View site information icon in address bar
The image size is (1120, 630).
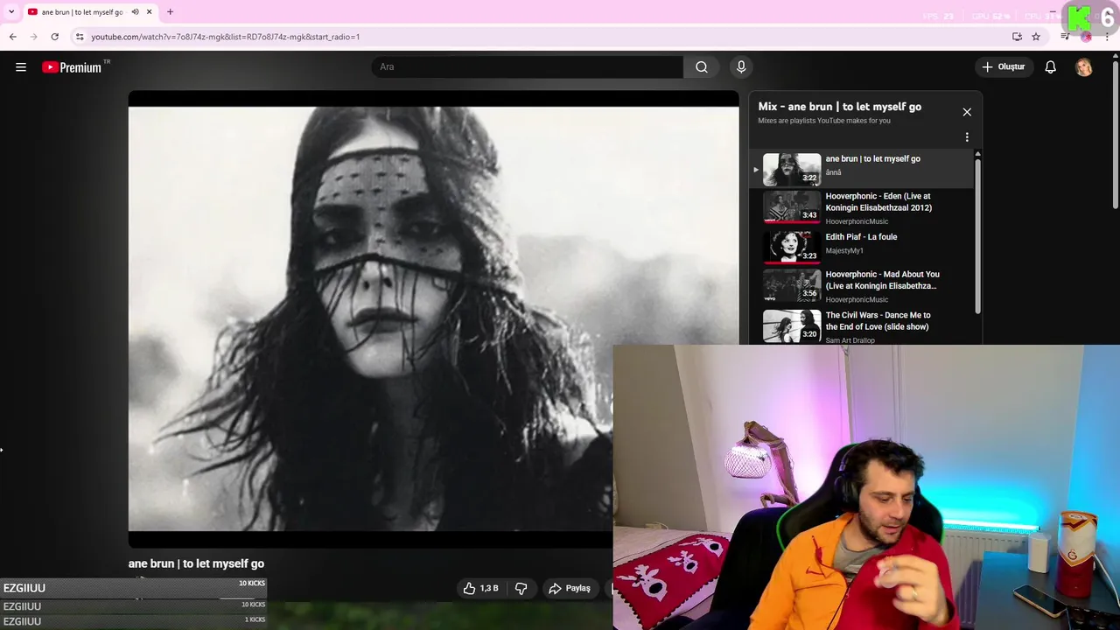pyautogui.click(x=80, y=37)
